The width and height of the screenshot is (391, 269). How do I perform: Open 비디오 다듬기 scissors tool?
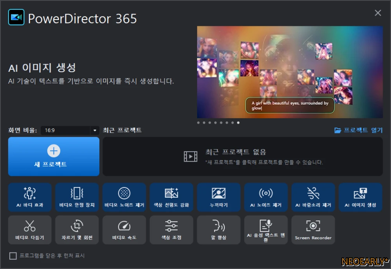tap(30, 230)
